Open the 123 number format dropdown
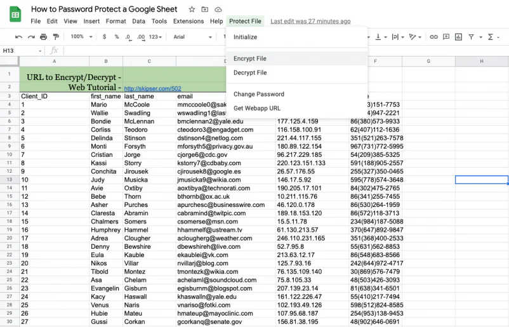The width and height of the screenshot is (509, 327). click(x=155, y=37)
